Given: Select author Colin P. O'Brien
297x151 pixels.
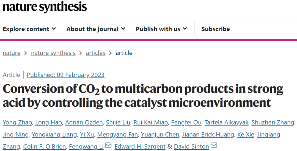Looking at the screenshot, I should coord(45,146).
